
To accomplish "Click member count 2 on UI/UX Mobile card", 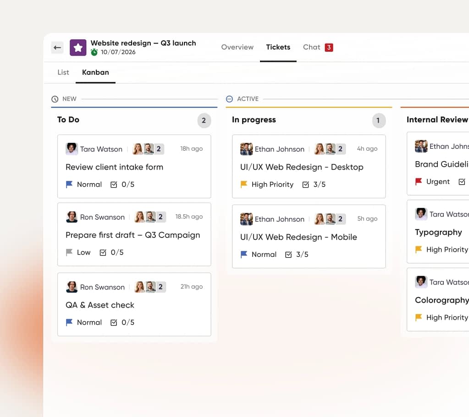I will 341,219.
